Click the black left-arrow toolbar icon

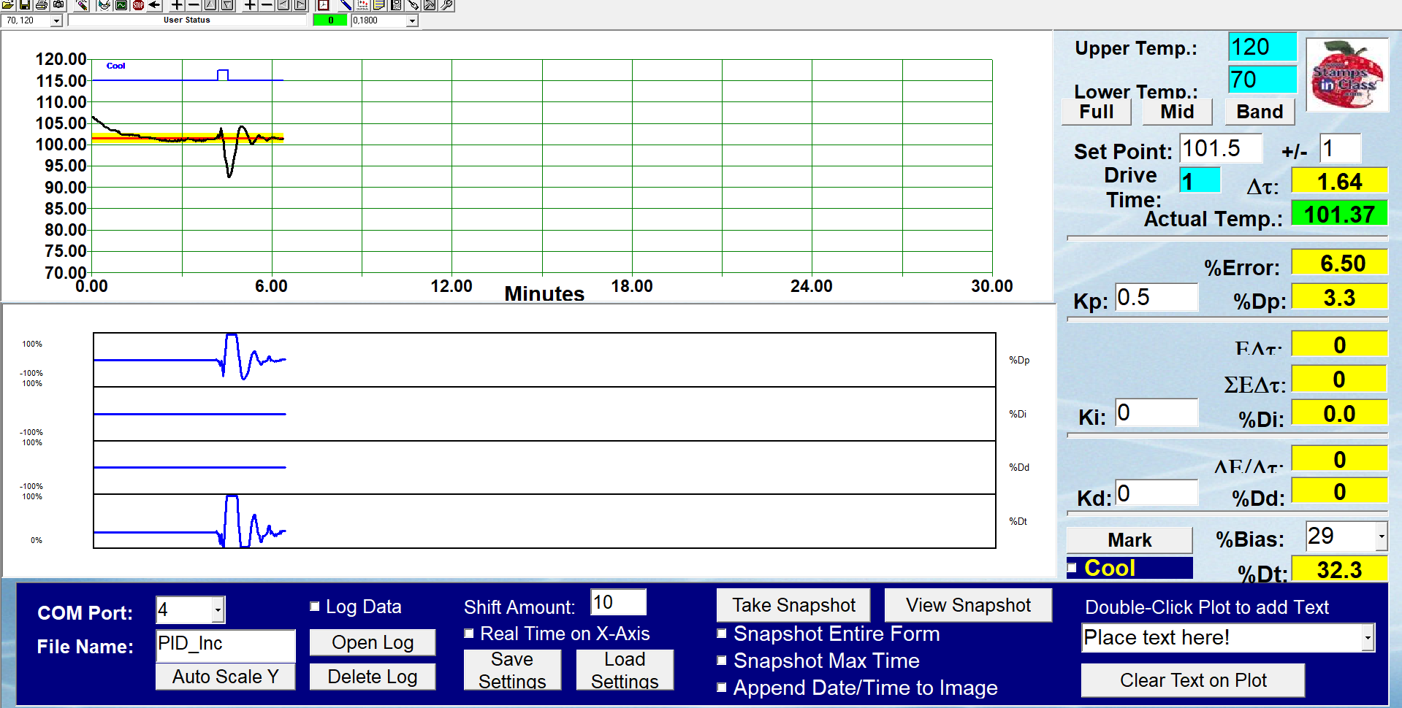point(154,5)
